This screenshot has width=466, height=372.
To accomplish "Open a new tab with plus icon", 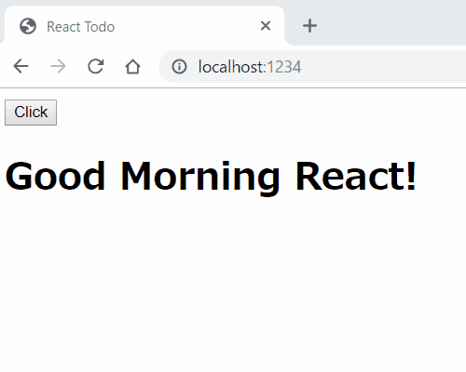I will [309, 26].
